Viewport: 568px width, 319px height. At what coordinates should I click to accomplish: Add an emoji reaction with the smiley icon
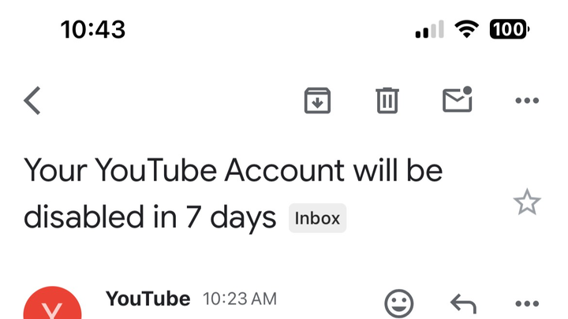pyautogui.click(x=399, y=303)
